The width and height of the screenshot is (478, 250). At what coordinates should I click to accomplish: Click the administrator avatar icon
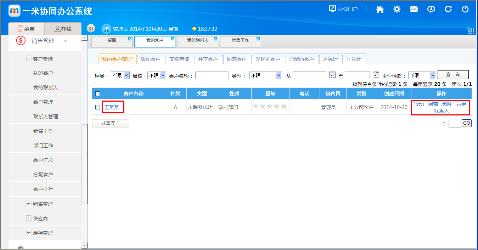(x=106, y=29)
